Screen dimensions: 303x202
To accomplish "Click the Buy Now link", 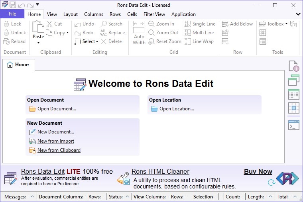I will click(x=258, y=171).
